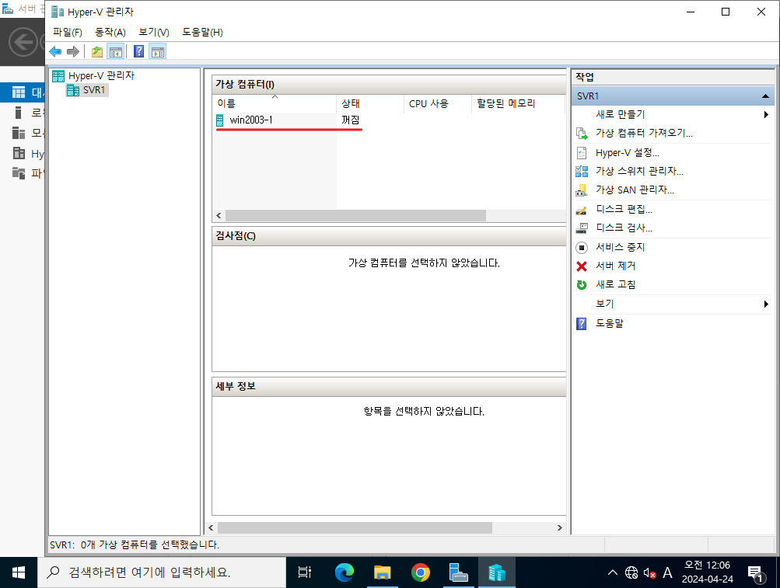The image size is (780, 588).
Task: Click the Up one level folder icon
Action: 97,51
